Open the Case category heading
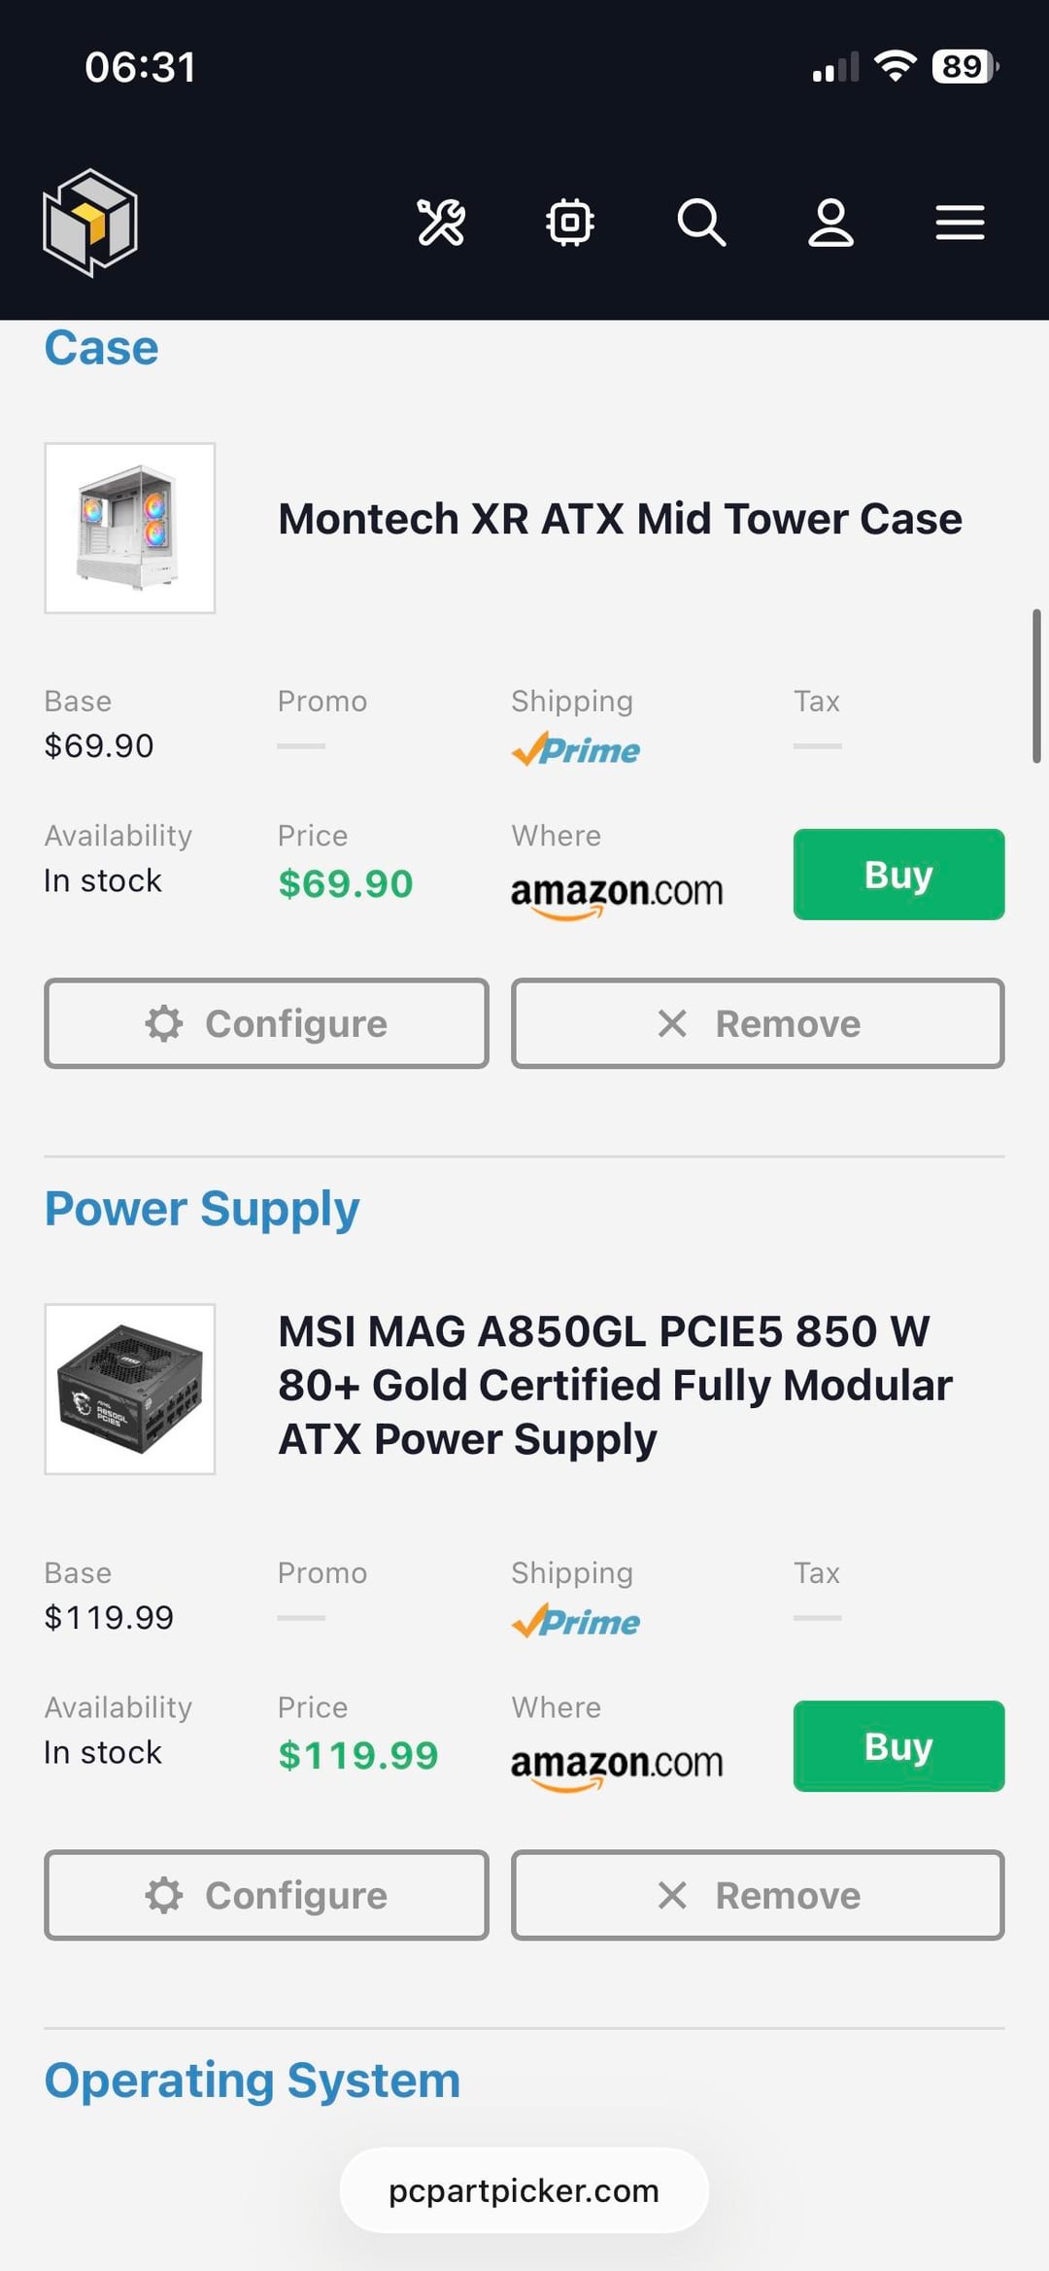Image resolution: width=1049 pixels, height=2271 pixels. pos(101,348)
